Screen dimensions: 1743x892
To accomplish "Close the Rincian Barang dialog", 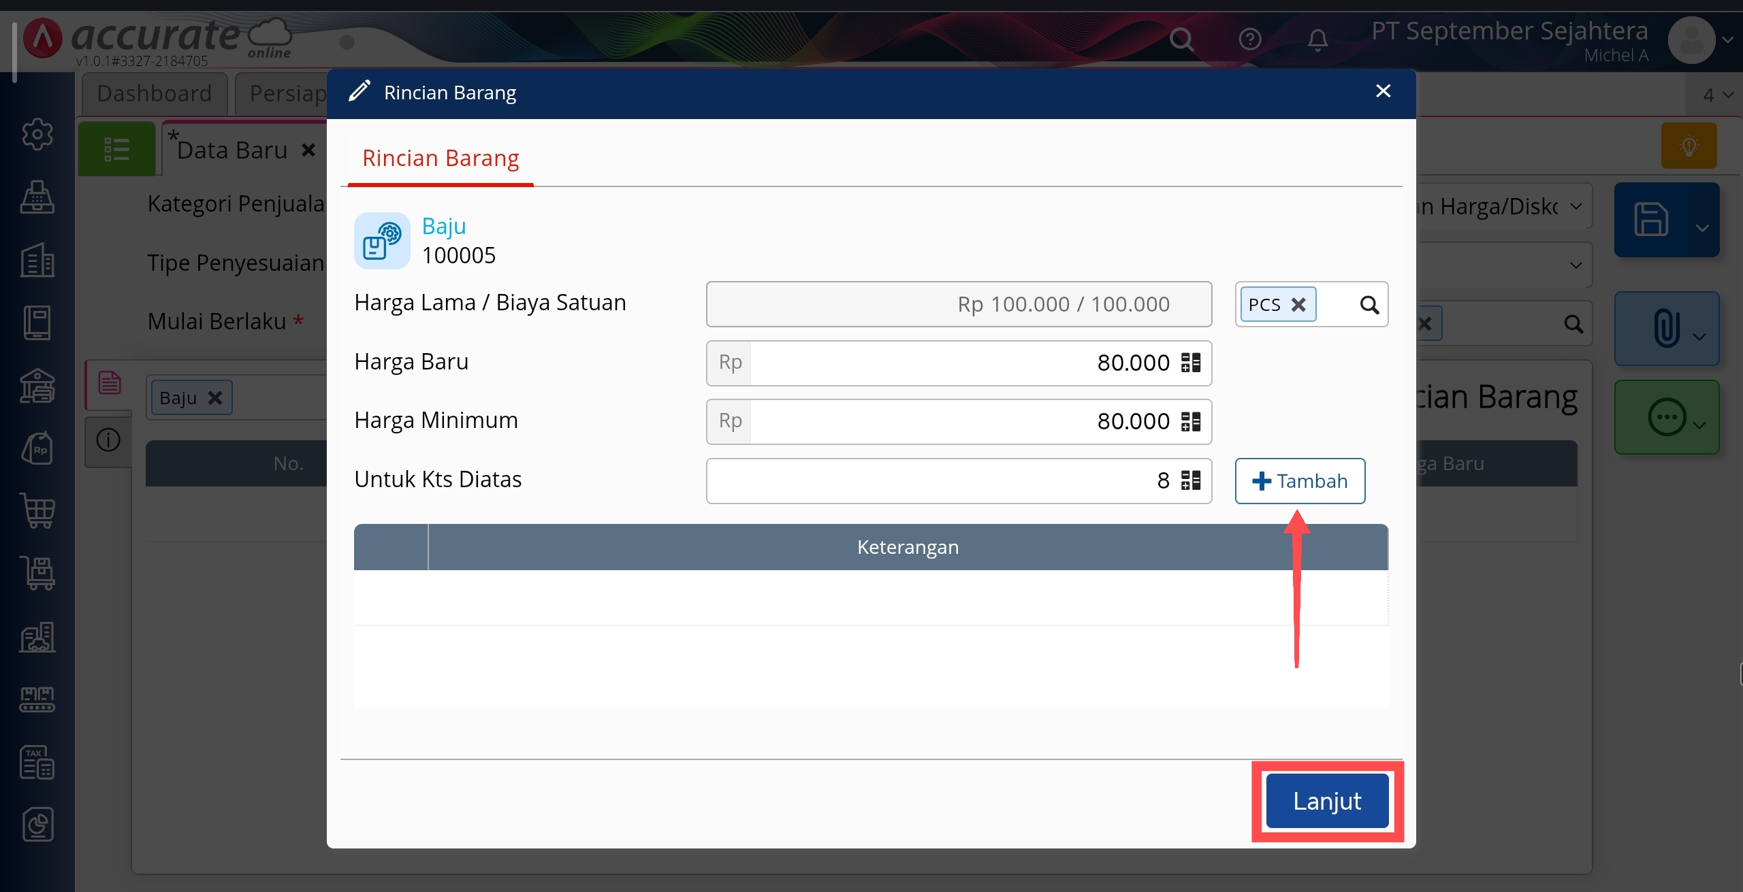I will pos(1383,91).
